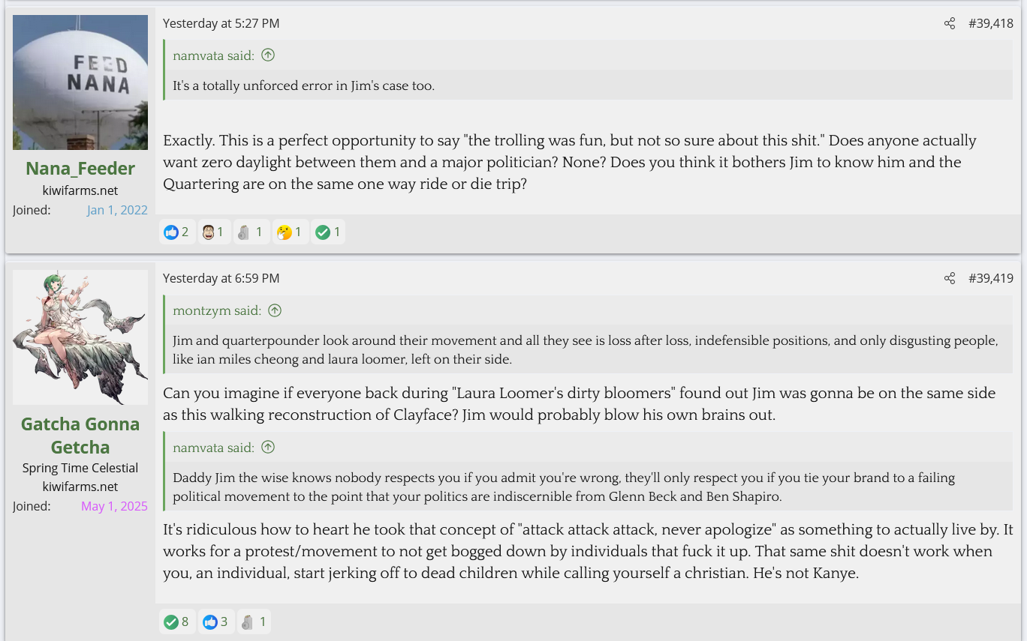Click arrow beside first namvata quote
Viewport: 1027px width, 641px height.
[268, 55]
